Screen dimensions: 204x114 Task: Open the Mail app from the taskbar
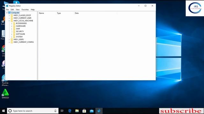pos(91,111)
